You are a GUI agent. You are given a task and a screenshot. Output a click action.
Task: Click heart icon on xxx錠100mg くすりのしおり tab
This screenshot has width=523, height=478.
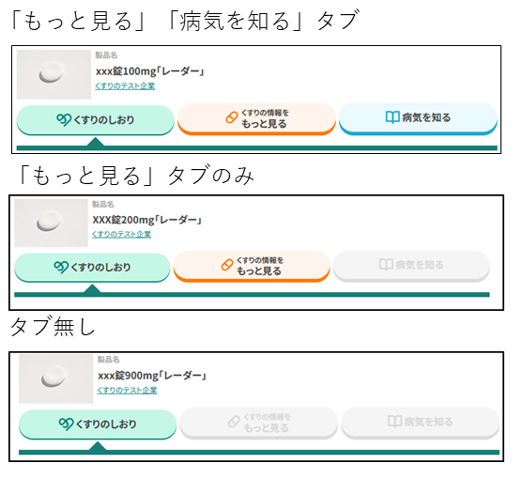[x=63, y=120]
